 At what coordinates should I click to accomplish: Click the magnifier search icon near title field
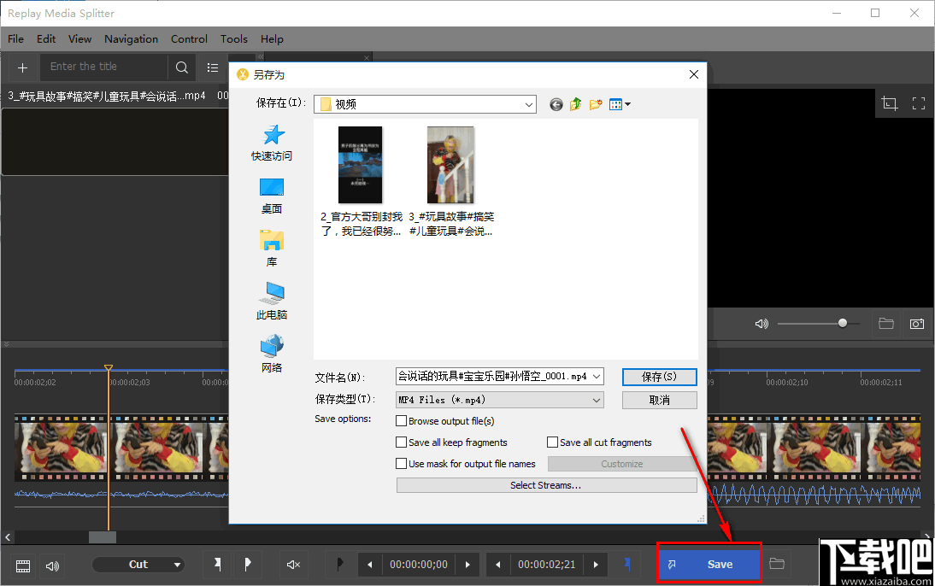[181, 67]
